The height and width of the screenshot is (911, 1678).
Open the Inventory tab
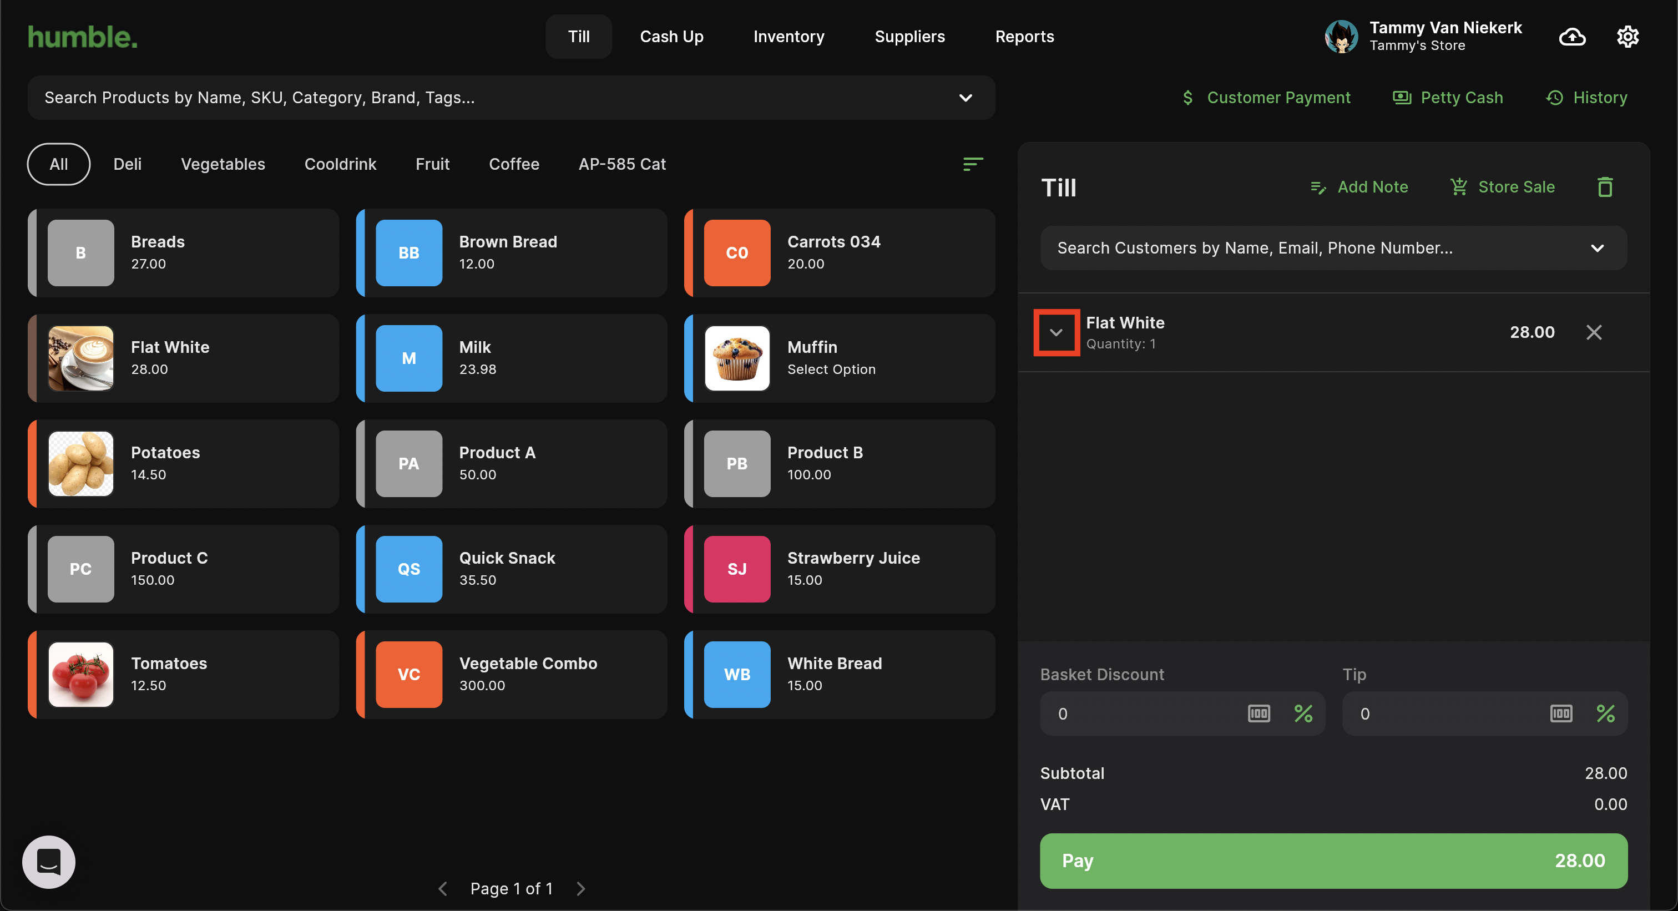[x=788, y=37]
